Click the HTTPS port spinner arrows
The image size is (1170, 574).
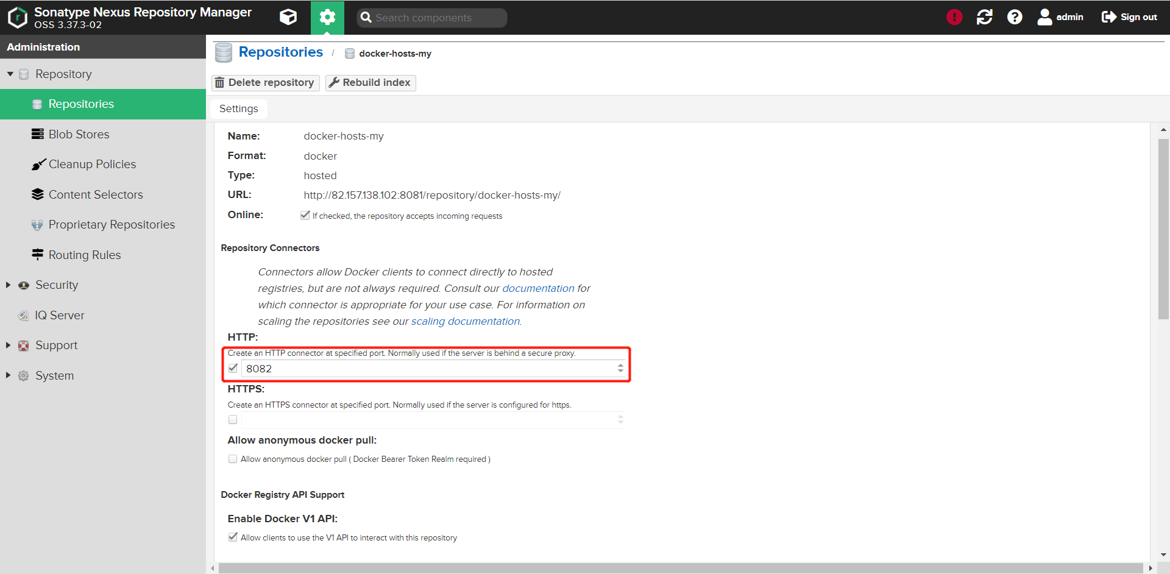click(x=620, y=419)
